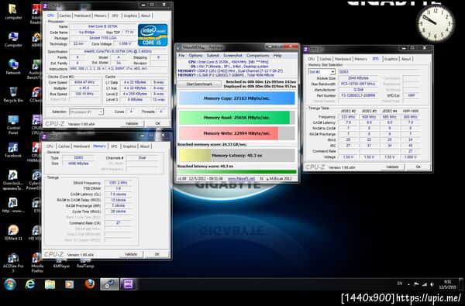465x306 pixels.
Task: Open the Computer system icon on desktop
Action: point(13,40)
